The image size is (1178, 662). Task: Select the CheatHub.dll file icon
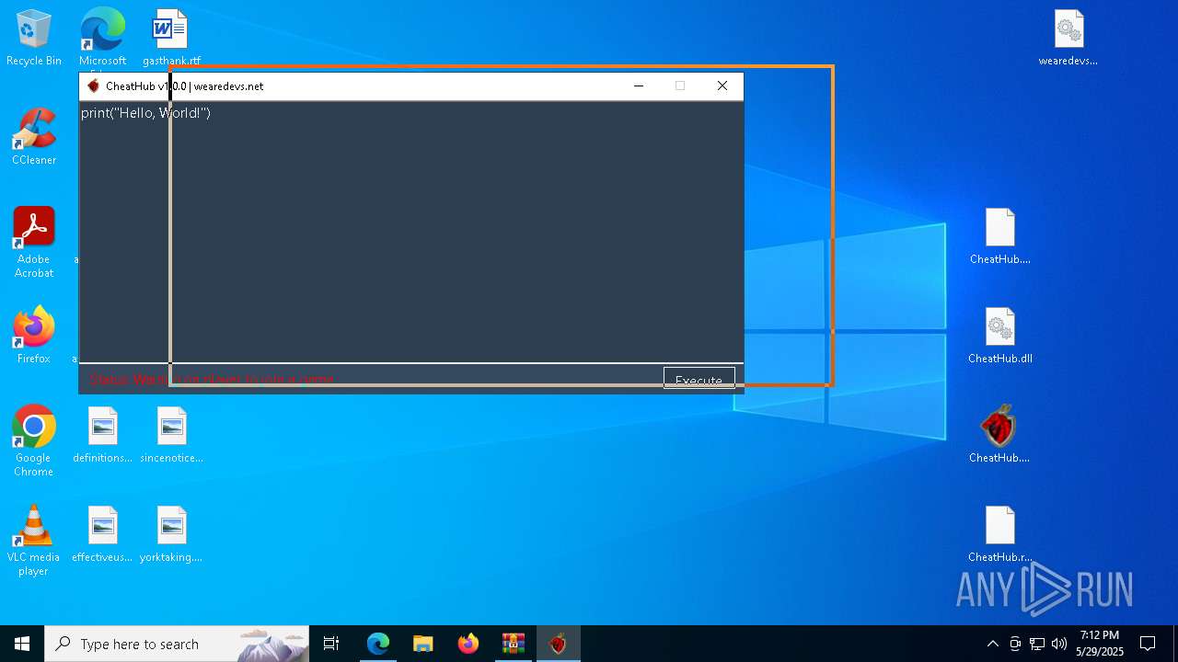coord(1000,336)
